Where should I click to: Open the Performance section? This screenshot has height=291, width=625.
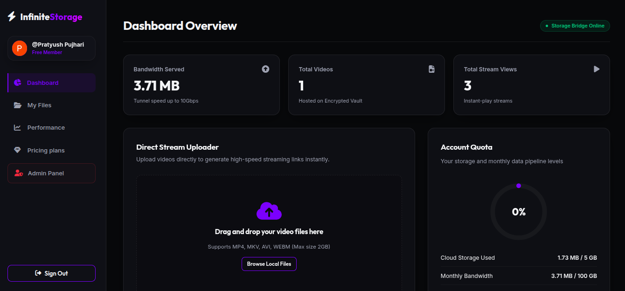pos(52,127)
